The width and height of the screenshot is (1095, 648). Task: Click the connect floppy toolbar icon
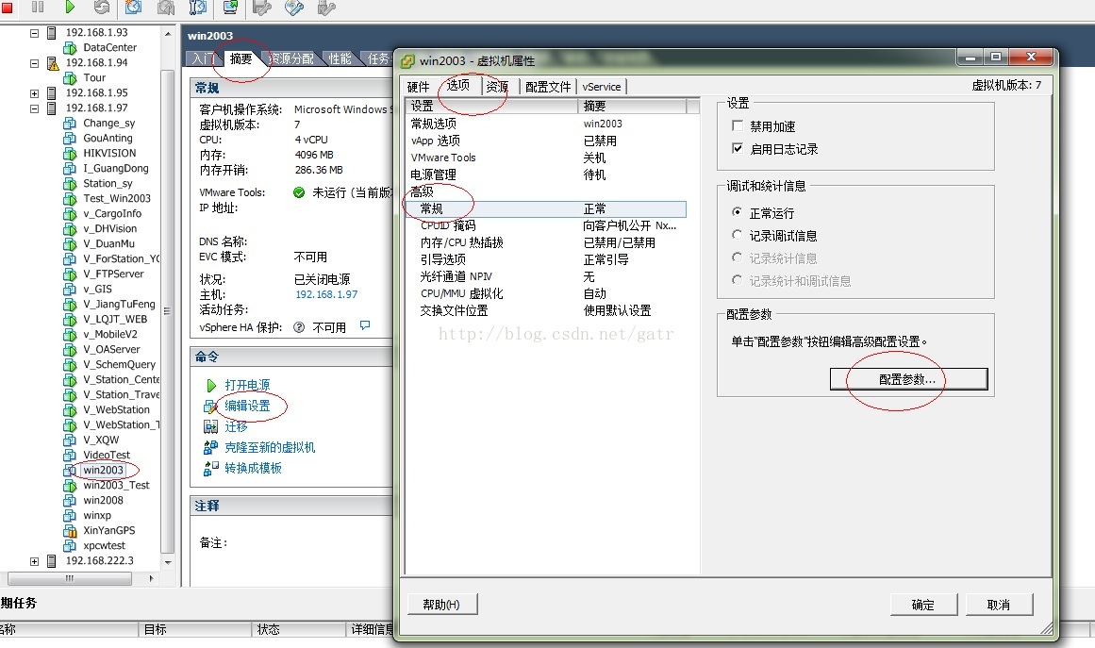[x=262, y=7]
